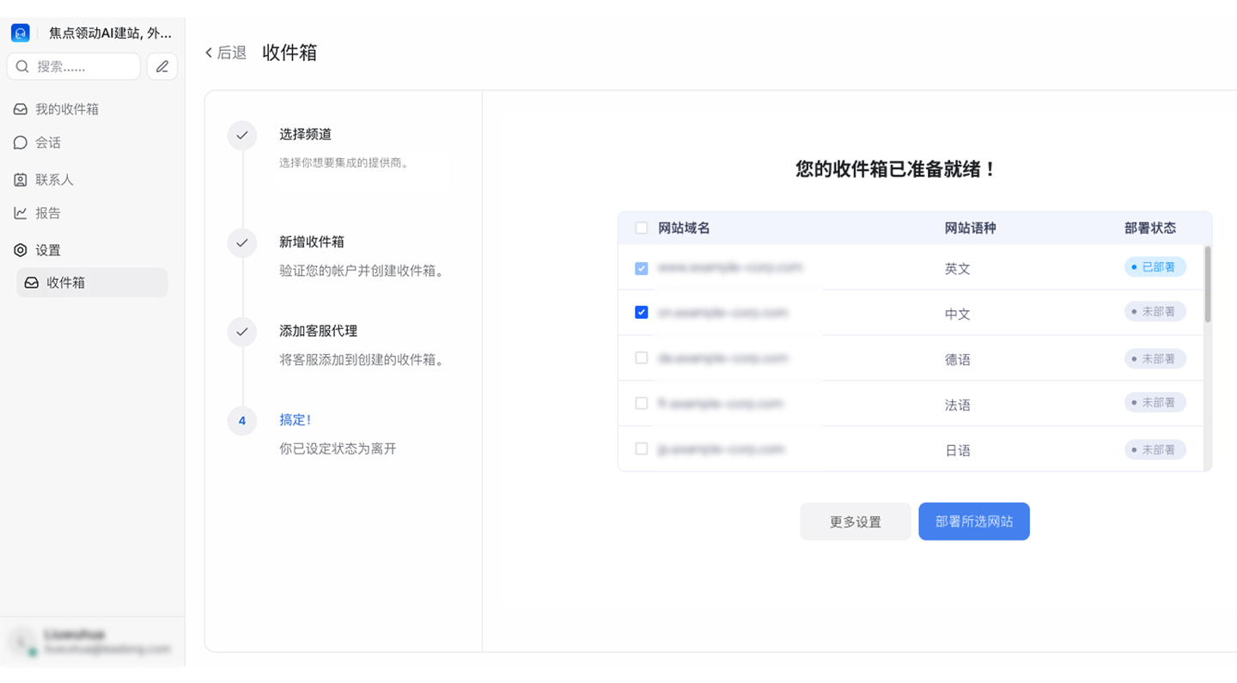Click 部署所选网站 button
The height and width of the screenshot is (683, 1237).
pos(974,521)
